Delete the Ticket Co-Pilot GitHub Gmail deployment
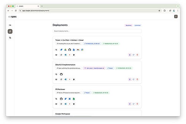 tap(137, 55)
